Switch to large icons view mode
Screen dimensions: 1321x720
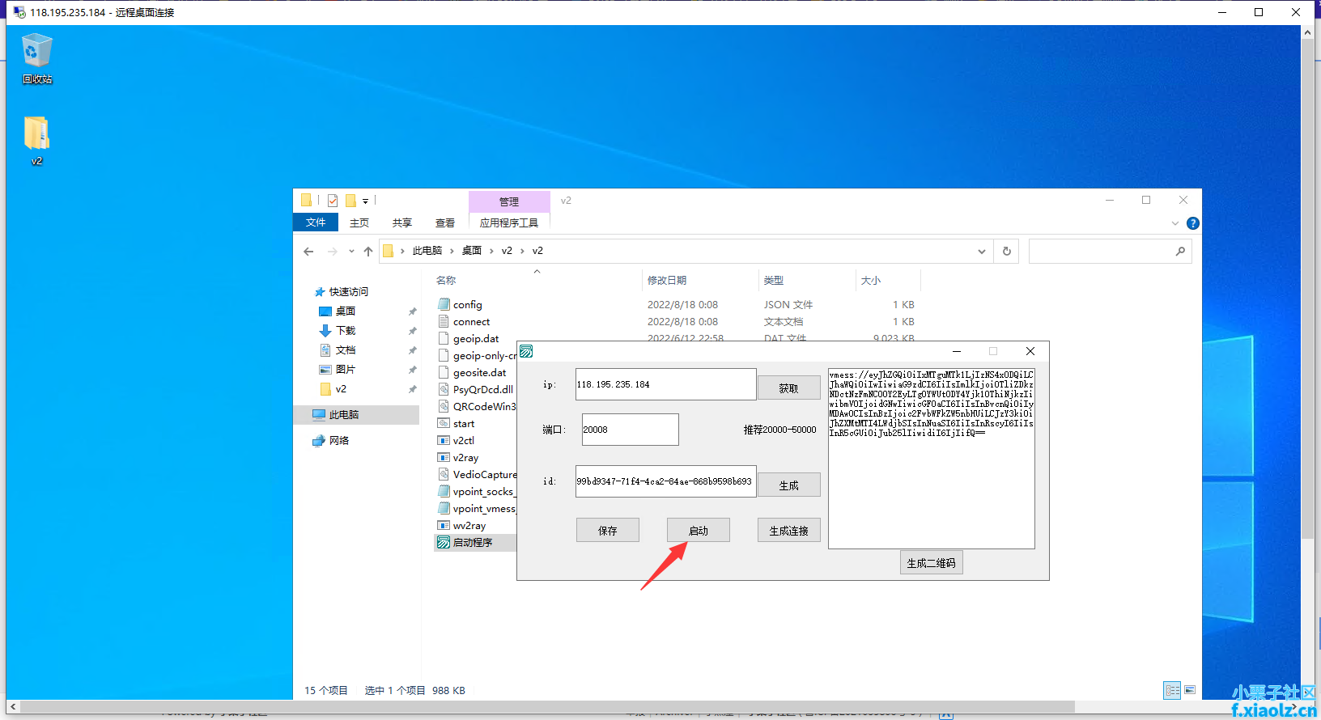(x=1190, y=690)
